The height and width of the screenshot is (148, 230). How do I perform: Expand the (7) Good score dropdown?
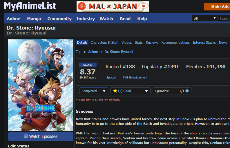131,91
